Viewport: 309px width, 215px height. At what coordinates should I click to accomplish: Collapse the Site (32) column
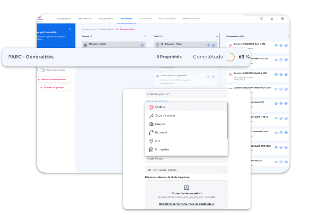click(x=217, y=37)
